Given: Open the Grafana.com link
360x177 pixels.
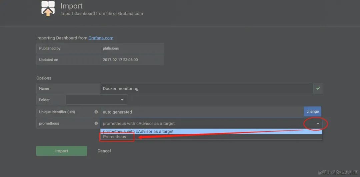Looking at the screenshot, I should click(101, 38).
